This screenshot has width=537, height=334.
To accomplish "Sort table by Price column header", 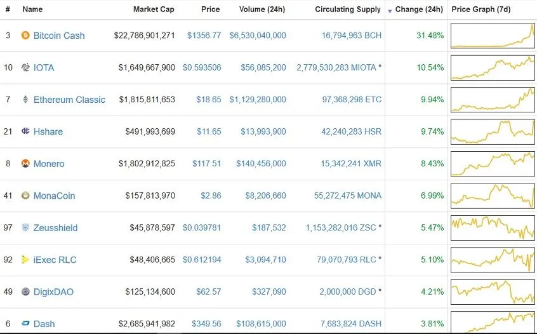I will tap(211, 10).
